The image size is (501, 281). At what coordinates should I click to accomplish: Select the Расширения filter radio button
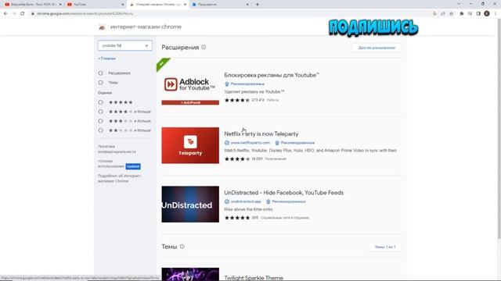[x=101, y=73]
